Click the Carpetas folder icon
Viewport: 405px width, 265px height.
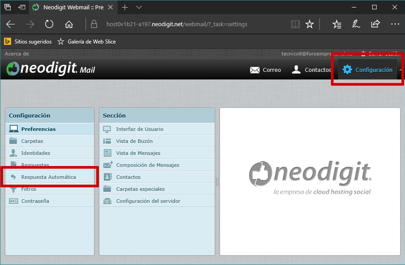pyautogui.click(x=13, y=141)
